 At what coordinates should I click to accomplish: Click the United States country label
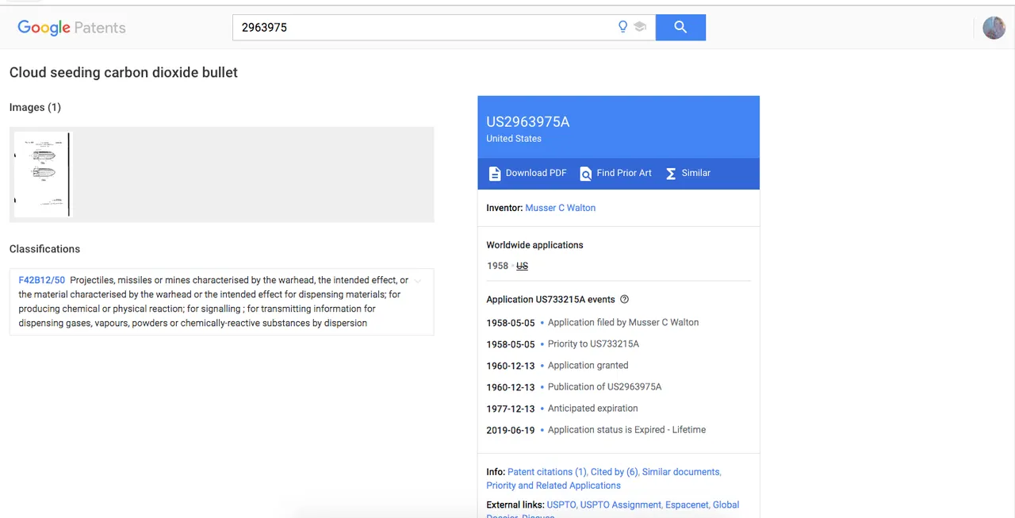pos(514,138)
